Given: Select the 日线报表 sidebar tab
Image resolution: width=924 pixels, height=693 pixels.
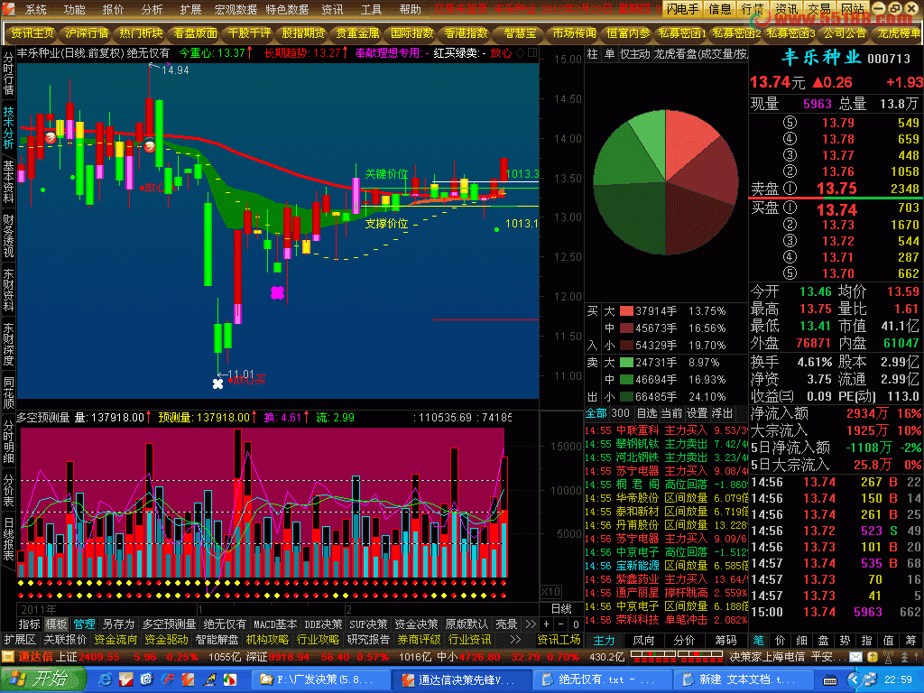Looking at the screenshot, I should [8, 540].
